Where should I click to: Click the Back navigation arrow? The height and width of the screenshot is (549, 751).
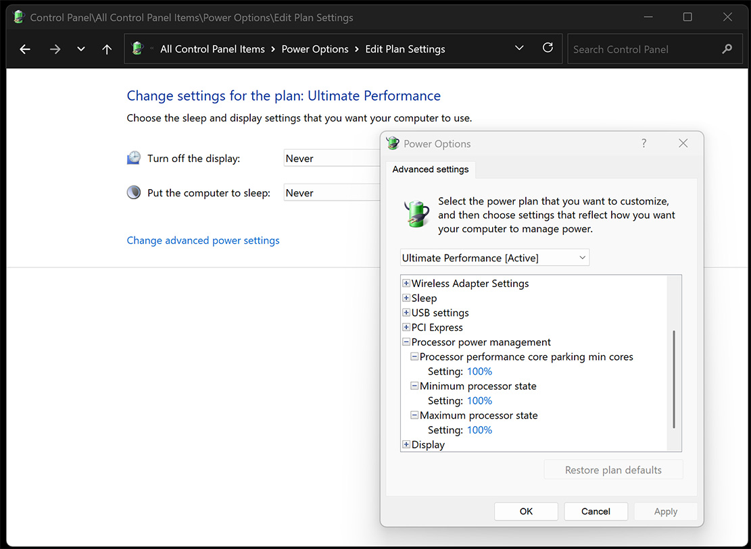25,49
